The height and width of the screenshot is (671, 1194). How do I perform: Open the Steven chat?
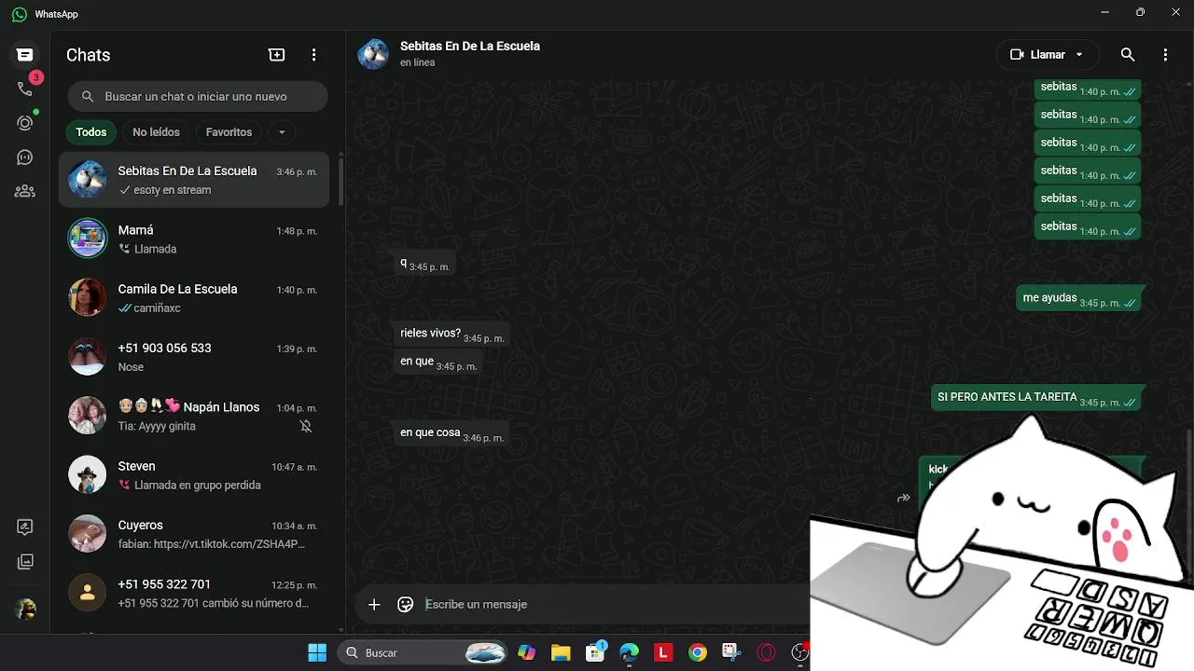coord(194,475)
